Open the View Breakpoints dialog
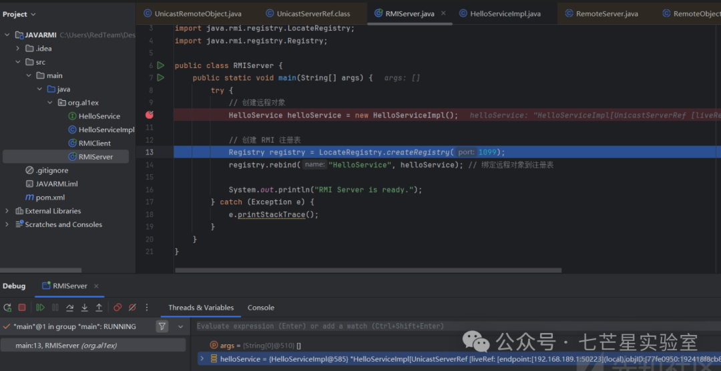Viewport: 721px width, 371px height. point(117,308)
